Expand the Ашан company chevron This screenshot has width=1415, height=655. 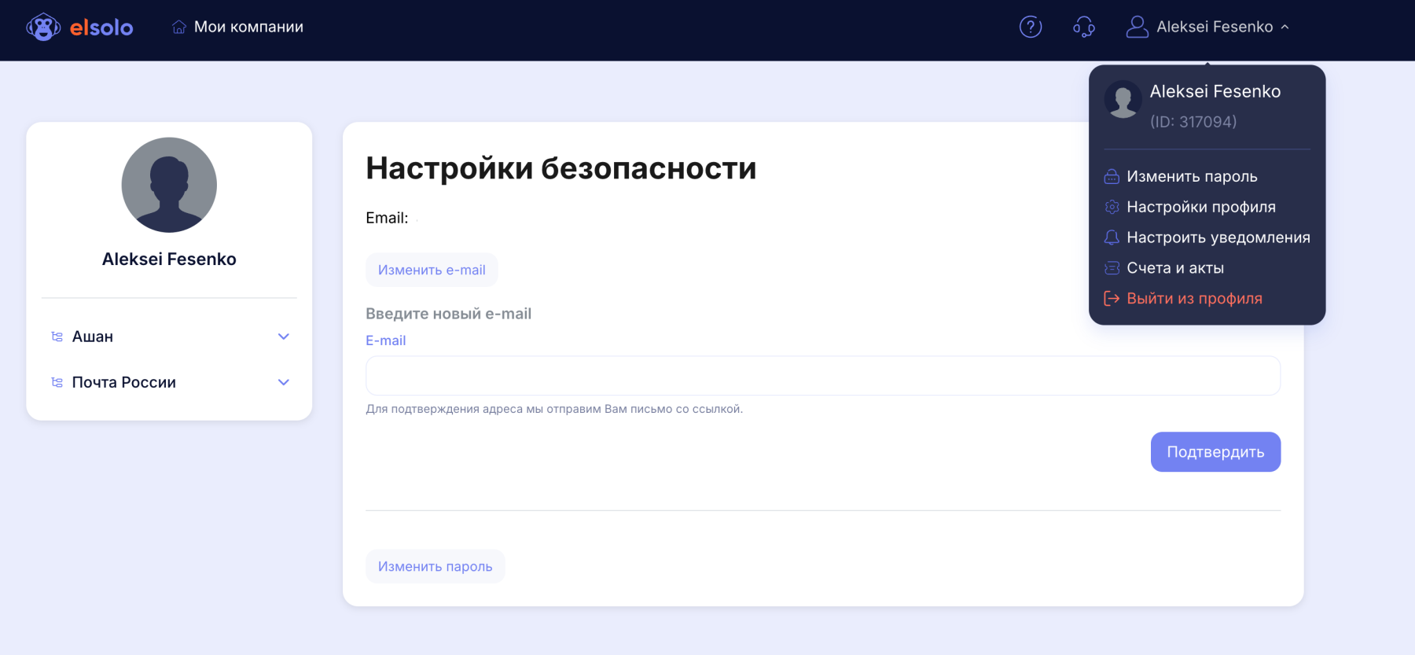pos(284,337)
